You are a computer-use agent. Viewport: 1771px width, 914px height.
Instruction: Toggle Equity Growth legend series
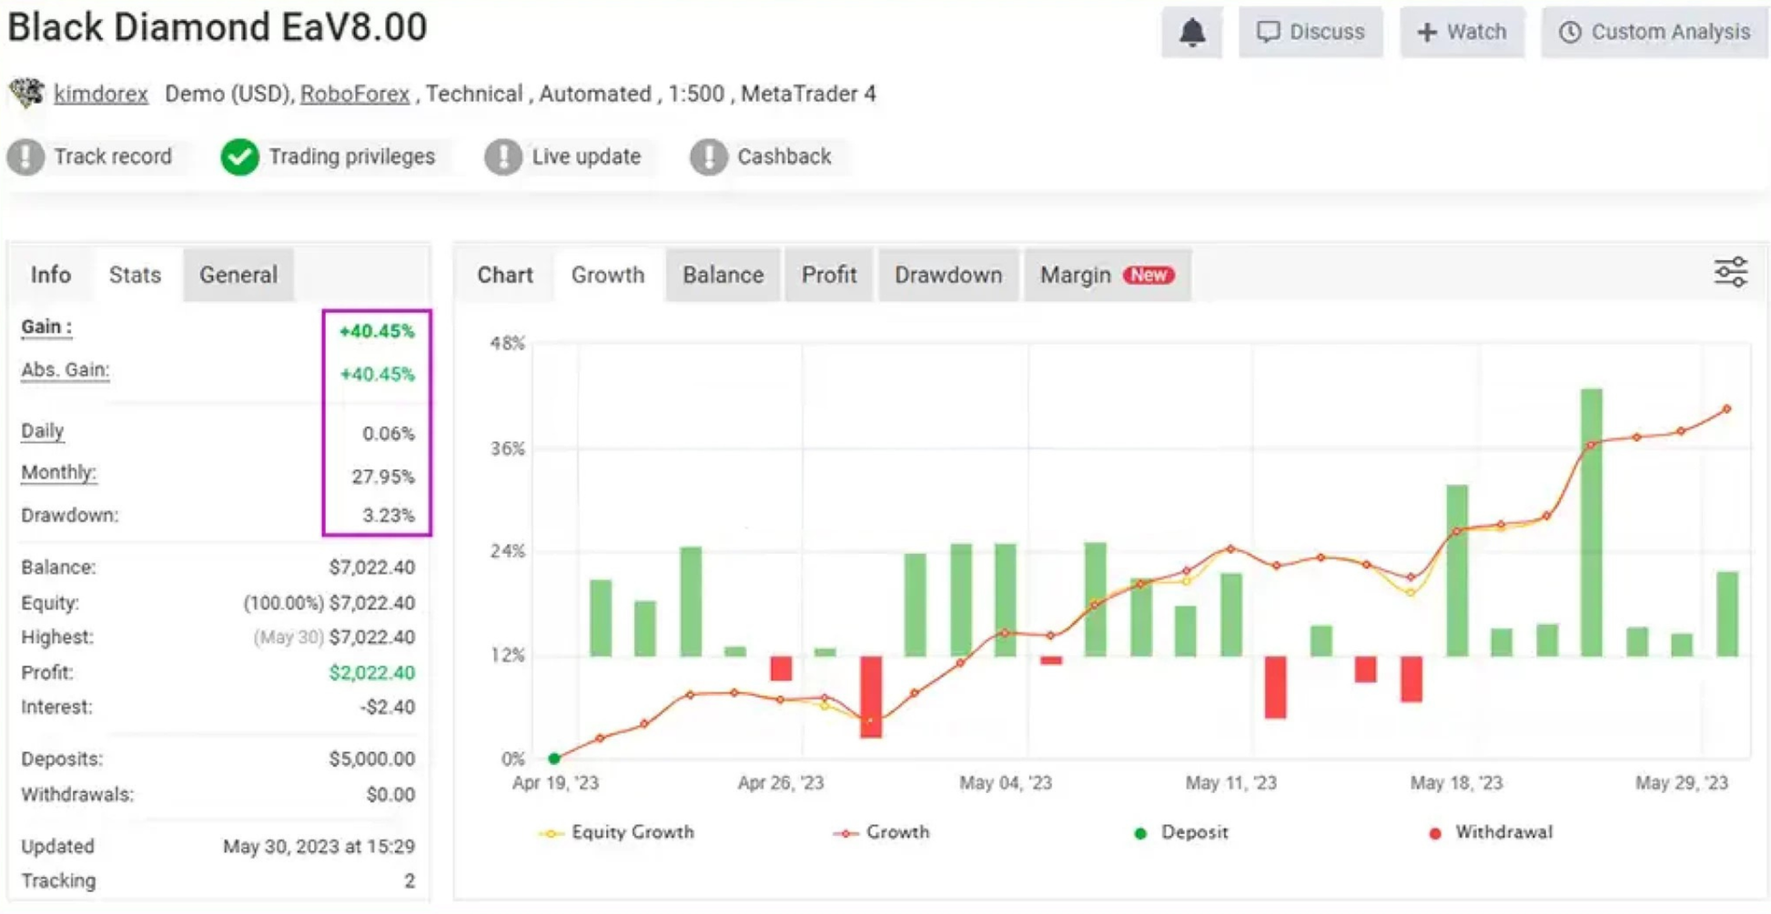point(617,832)
